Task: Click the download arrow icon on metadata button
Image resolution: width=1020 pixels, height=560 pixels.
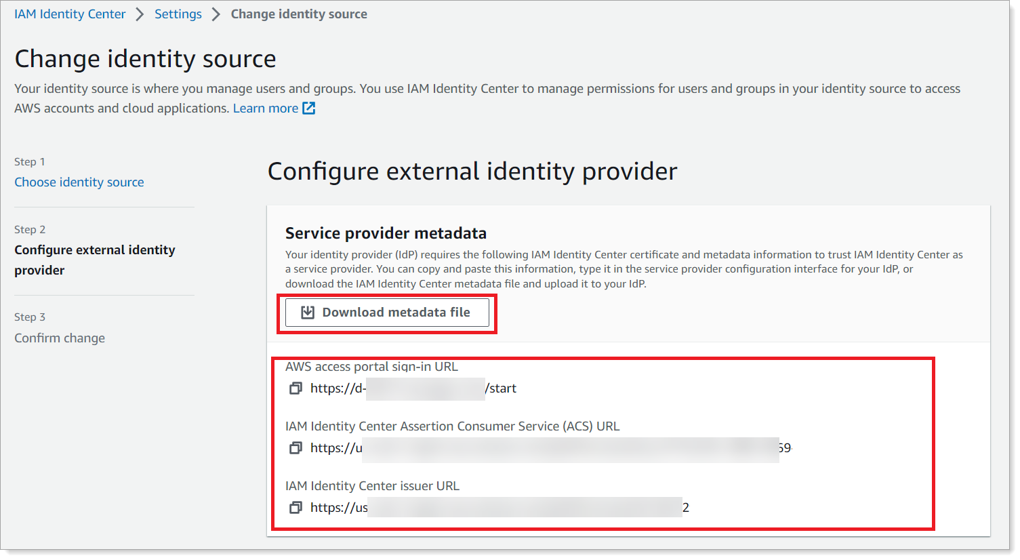Action: (x=308, y=312)
